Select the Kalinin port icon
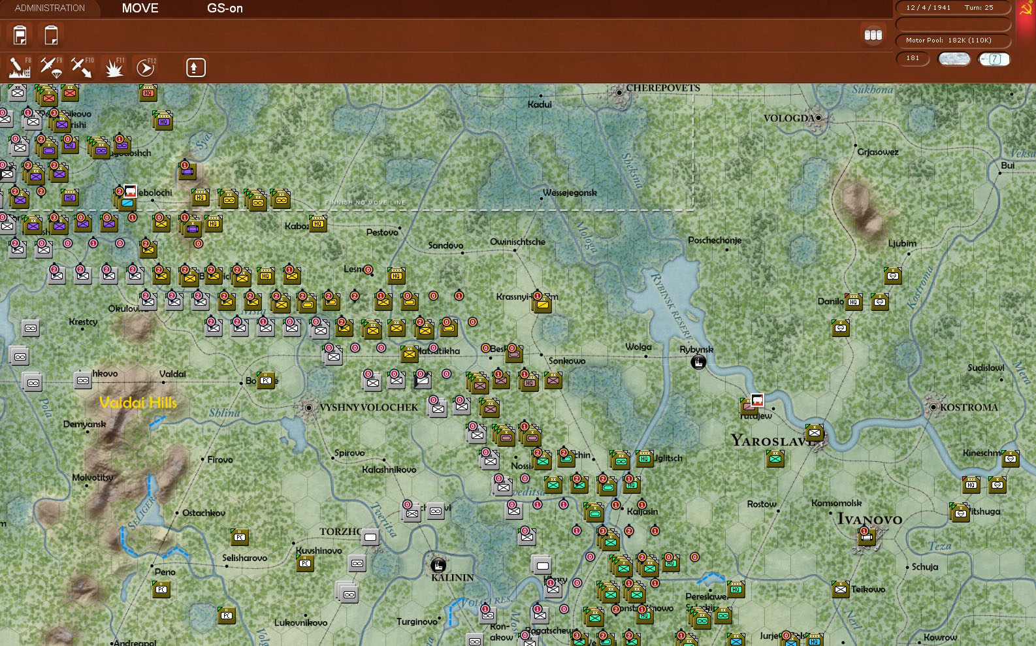Viewport: 1036px width, 646px height. click(x=438, y=564)
